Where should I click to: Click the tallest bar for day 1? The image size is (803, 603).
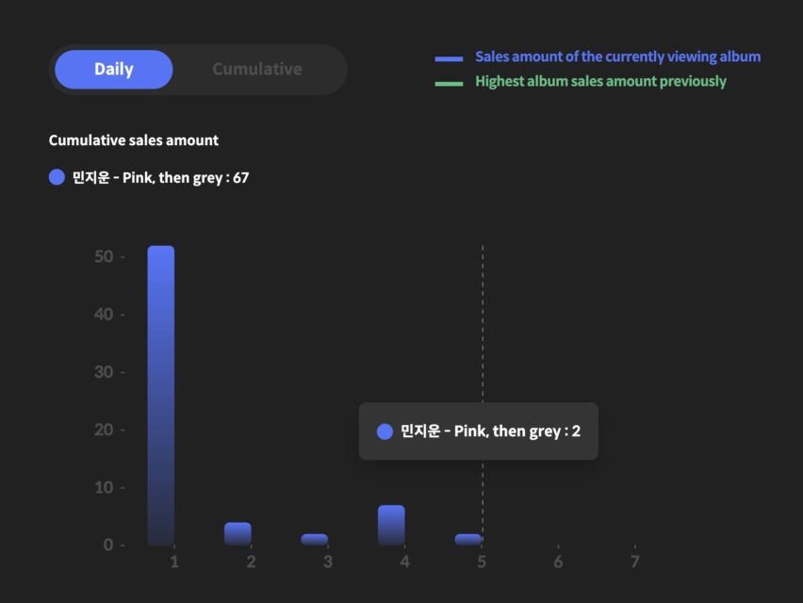(161, 396)
